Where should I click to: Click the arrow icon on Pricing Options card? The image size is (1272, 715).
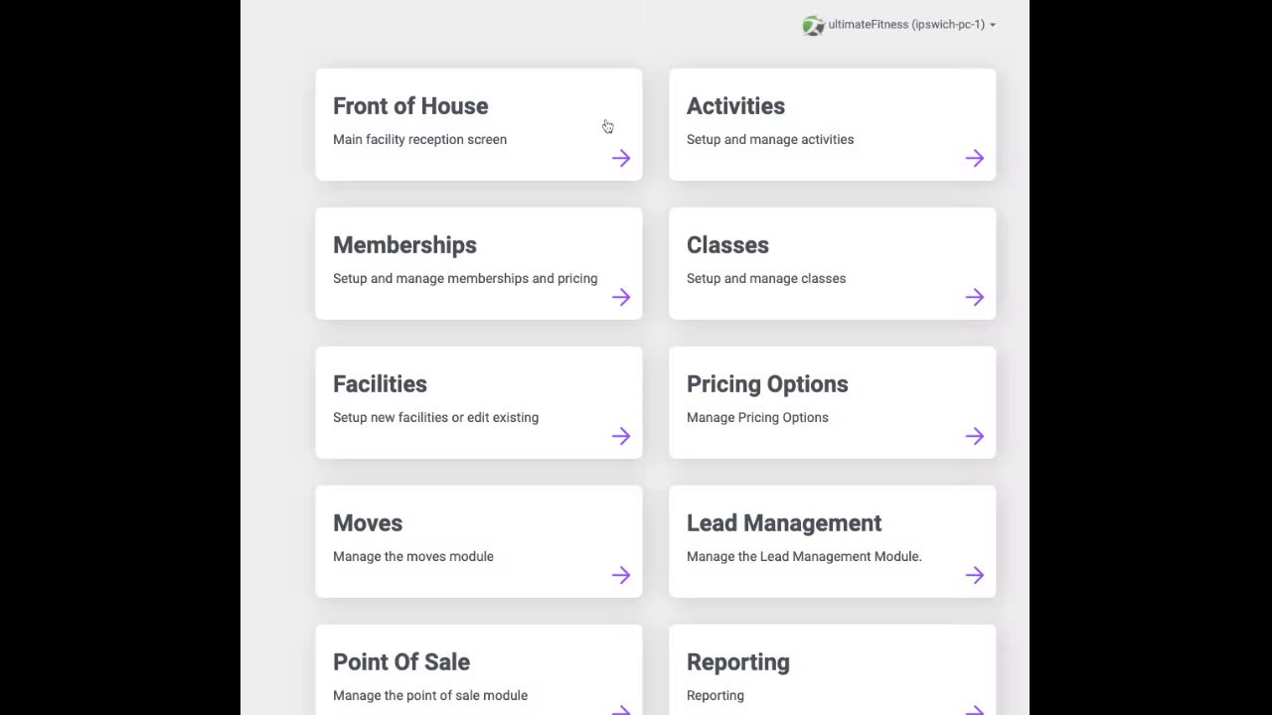click(x=975, y=436)
